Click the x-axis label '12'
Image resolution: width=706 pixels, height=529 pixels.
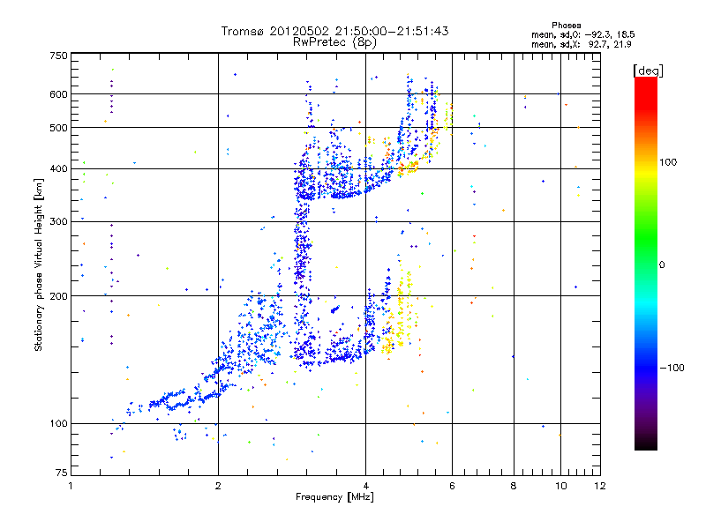tap(600, 486)
